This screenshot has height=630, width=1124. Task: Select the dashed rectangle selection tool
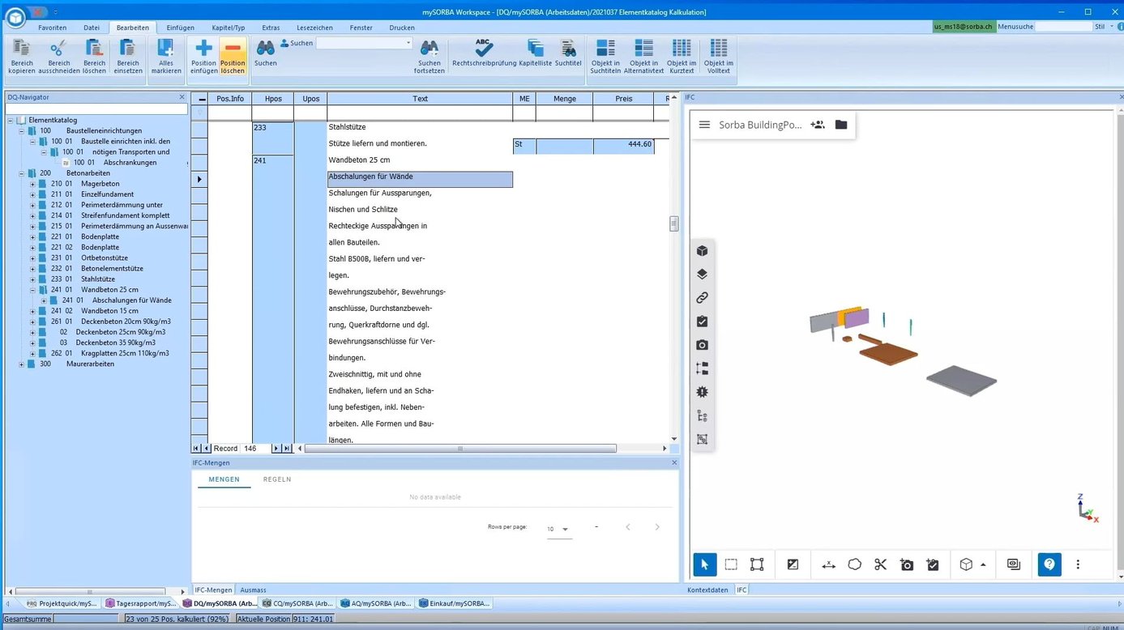pos(731,564)
